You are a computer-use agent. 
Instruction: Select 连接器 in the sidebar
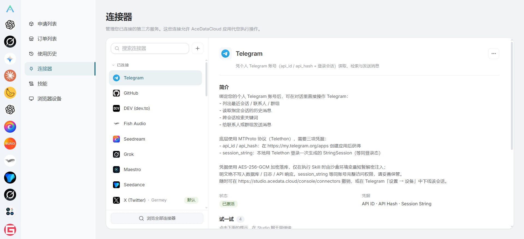pos(60,69)
